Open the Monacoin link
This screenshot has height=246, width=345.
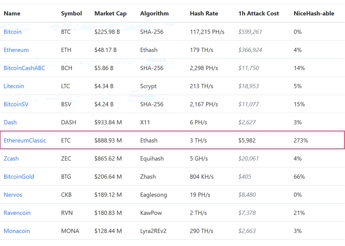[17, 231]
